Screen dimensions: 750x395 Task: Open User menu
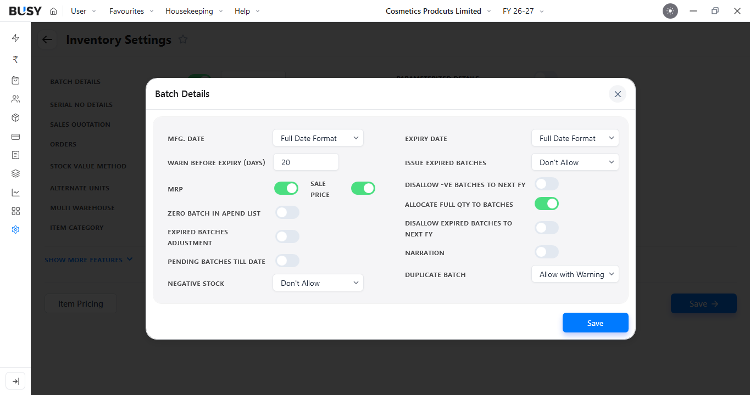(x=84, y=11)
